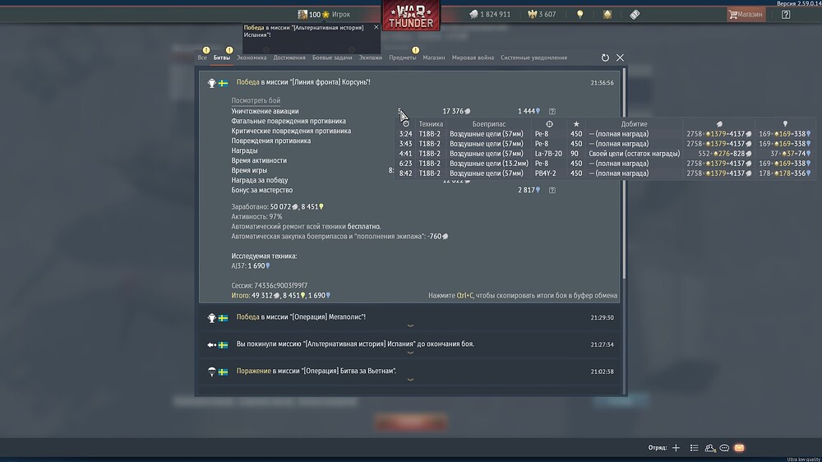Expand the left Испания mission entry
Image resolution: width=822 pixels, height=462 pixels.
tap(409, 345)
